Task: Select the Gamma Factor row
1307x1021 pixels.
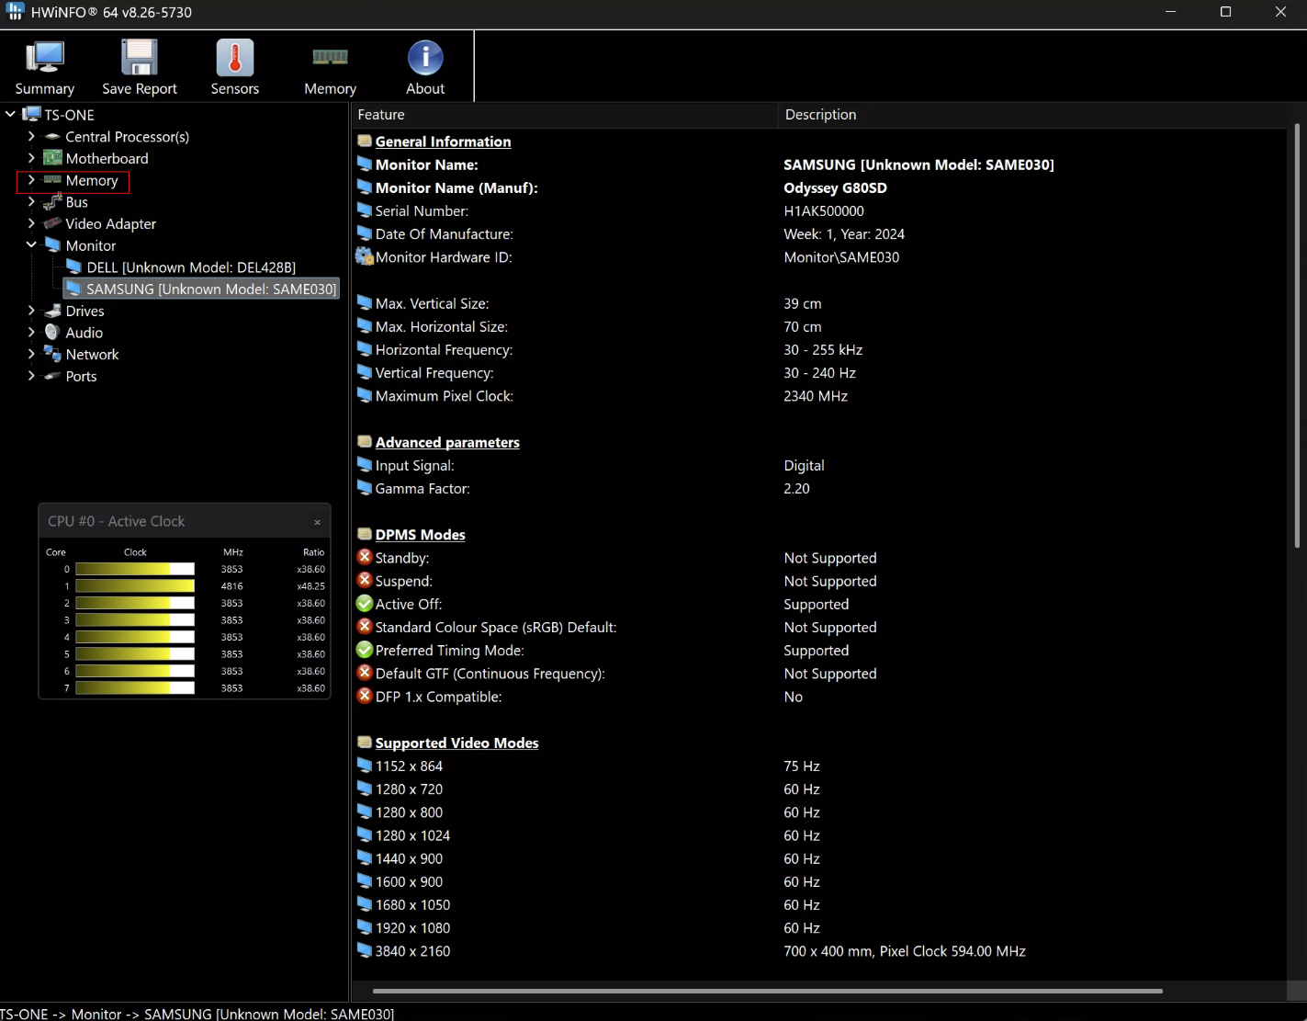Action: pyautogui.click(x=819, y=488)
